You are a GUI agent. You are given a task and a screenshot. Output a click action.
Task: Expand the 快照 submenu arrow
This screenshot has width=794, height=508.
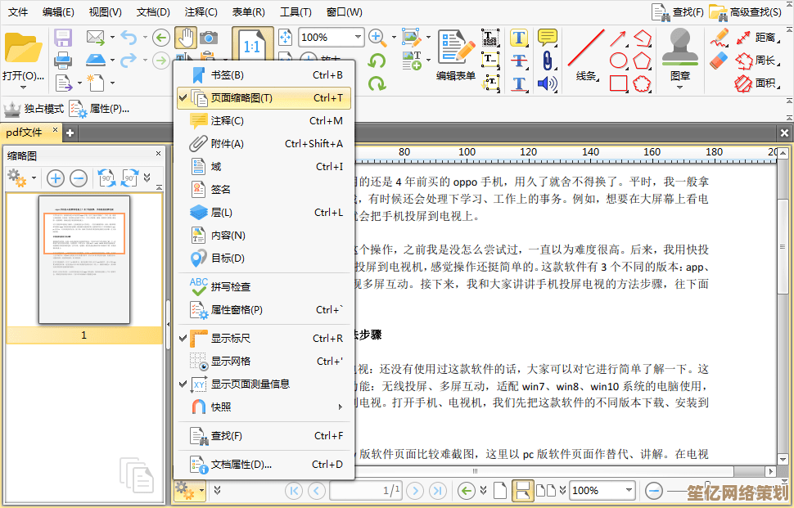(x=340, y=407)
